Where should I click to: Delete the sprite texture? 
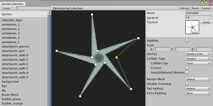tap(206, 22)
